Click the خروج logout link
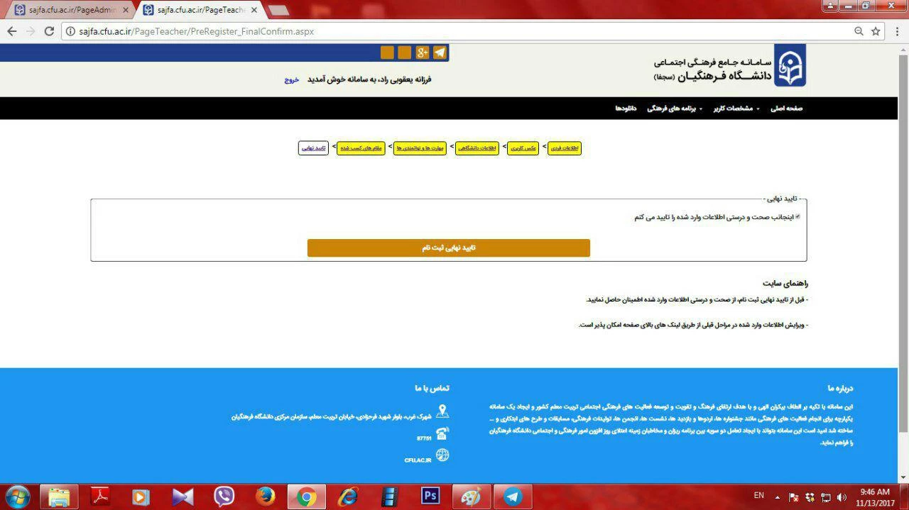This screenshot has height=510, width=909. pos(292,79)
